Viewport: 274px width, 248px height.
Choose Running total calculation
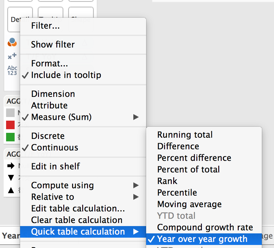pos(185,135)
